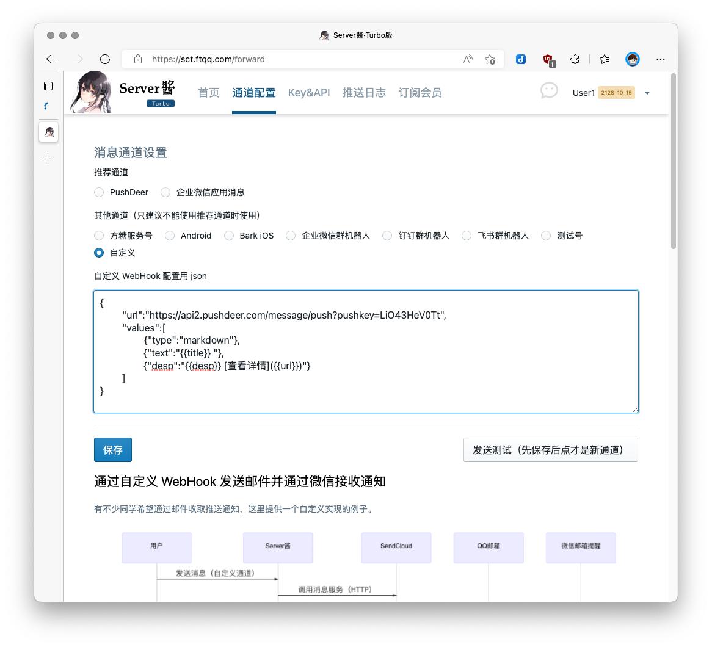
Task: Open the 推送日志 navigation tab
Action: click(x=364, y=92)
